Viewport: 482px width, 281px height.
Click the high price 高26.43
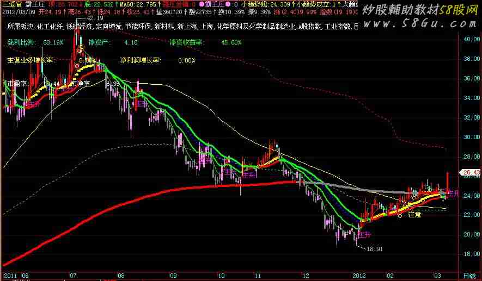[x=80, y=13]
